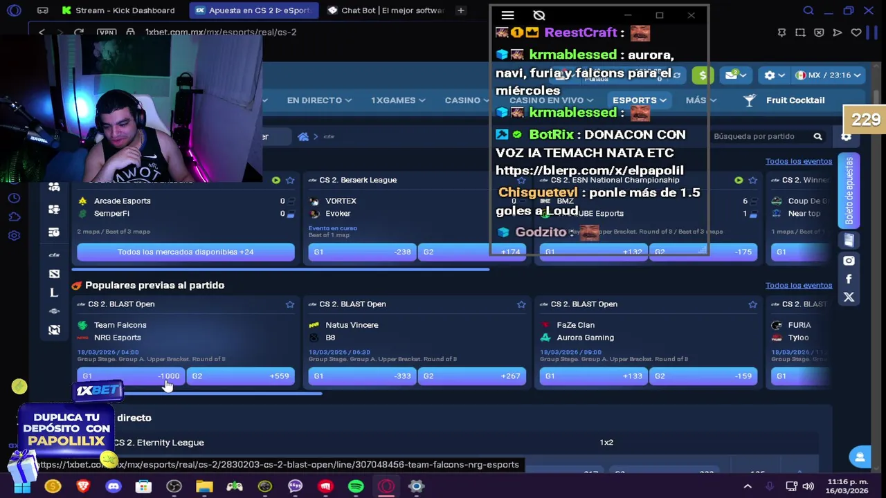Click the browser address bar URL
Image resolution: width=886 pixels, height=498 pixels.
coord(221,33)
